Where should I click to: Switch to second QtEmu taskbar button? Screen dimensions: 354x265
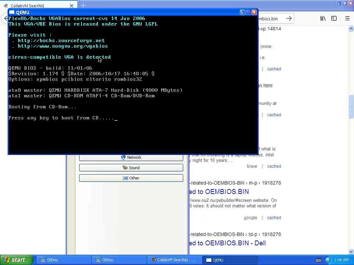119,260
